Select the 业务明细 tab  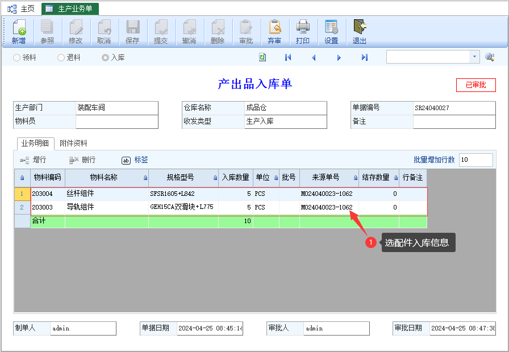pyautogui.click(x=35, y=143)
